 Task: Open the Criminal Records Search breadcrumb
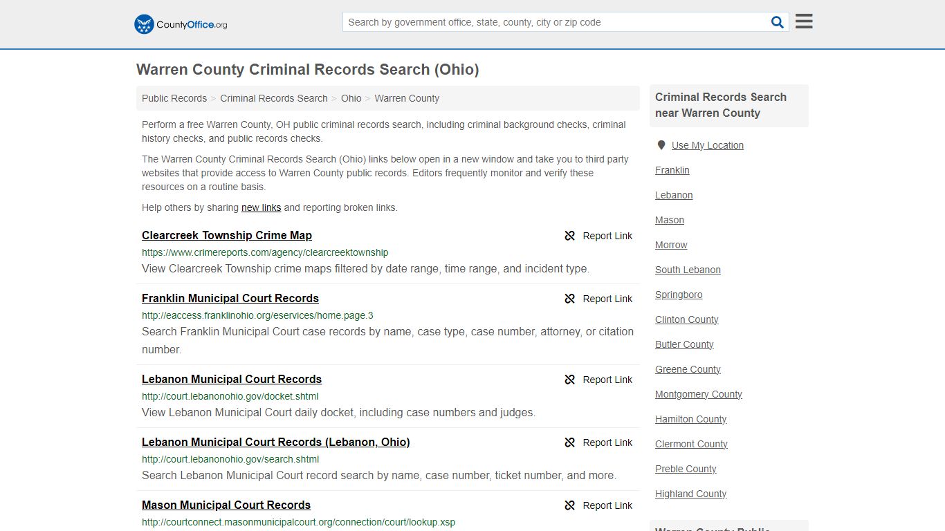pyautogui.click(x=273, y=98)
